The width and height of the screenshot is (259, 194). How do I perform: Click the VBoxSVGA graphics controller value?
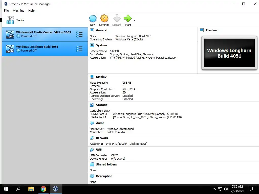coord(129,89)
